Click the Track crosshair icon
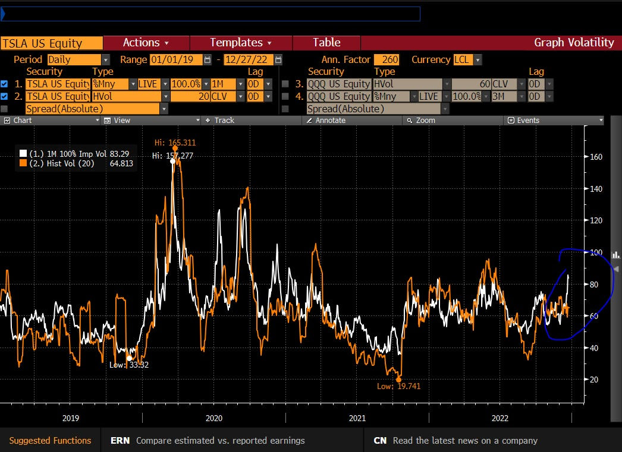Viewport: 622px width, 452px height. [x=208, y=121]
